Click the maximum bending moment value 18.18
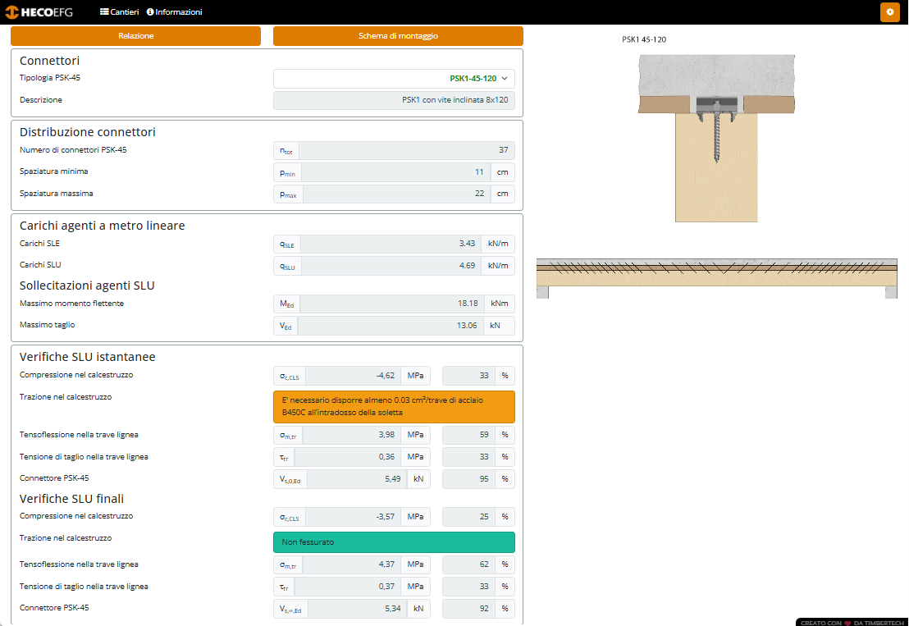Image resolution: width=909 pixels, height=626 pixels. pyautogui.click(x=392, y=304)
